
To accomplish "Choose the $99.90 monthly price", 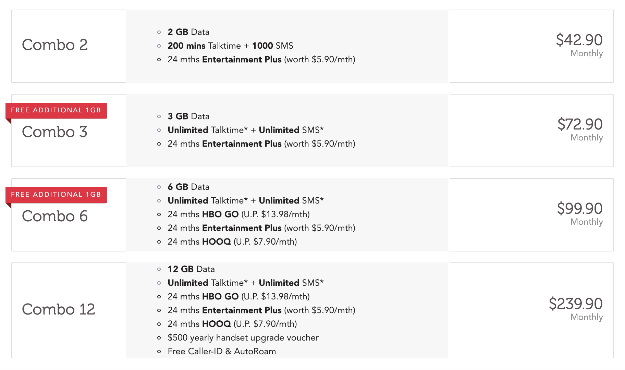I will pos(580,209).
